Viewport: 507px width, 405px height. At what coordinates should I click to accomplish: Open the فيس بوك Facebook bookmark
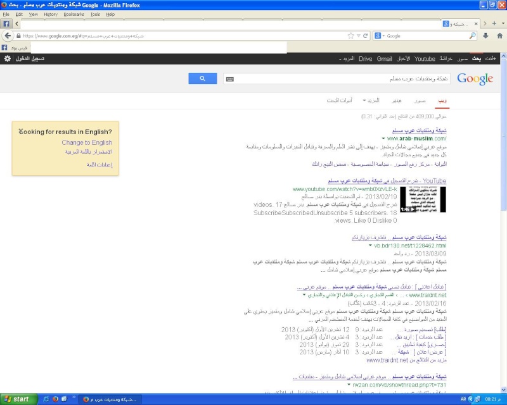15,48
